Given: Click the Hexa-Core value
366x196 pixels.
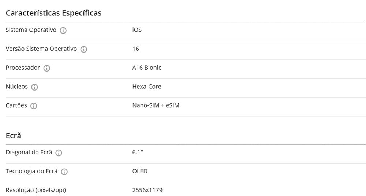Looking at the screenshot, I should coord(147,87).
